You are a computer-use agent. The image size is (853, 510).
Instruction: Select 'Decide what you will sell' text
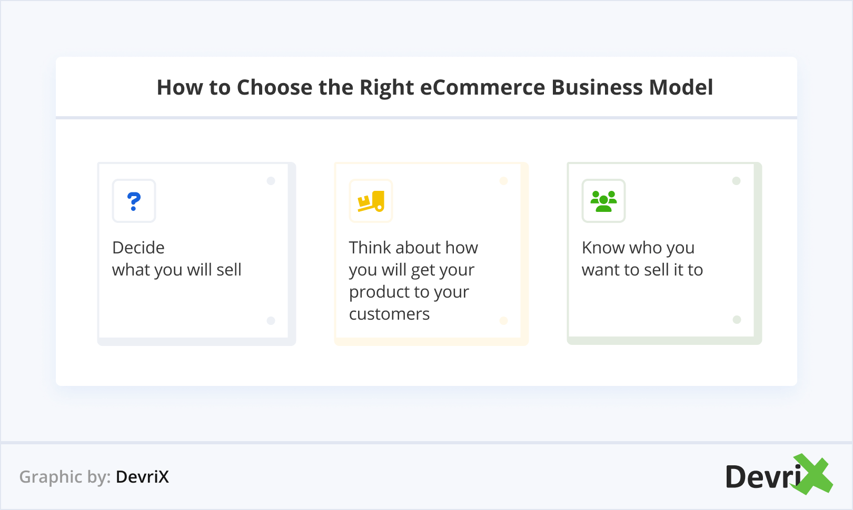[176, 259]
